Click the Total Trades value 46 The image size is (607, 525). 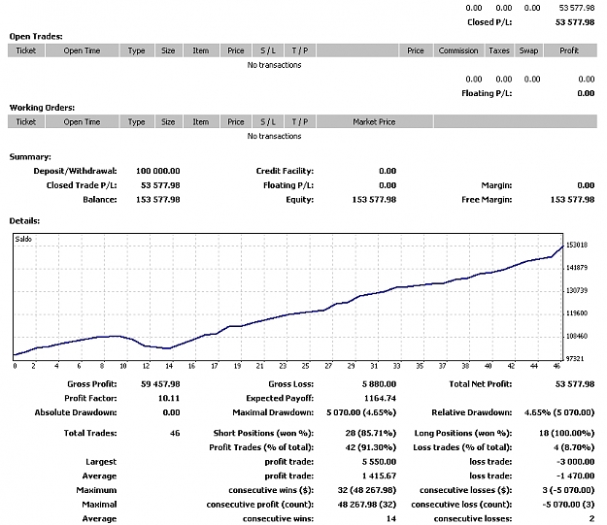pyautogui.click(x=175, y=433)
